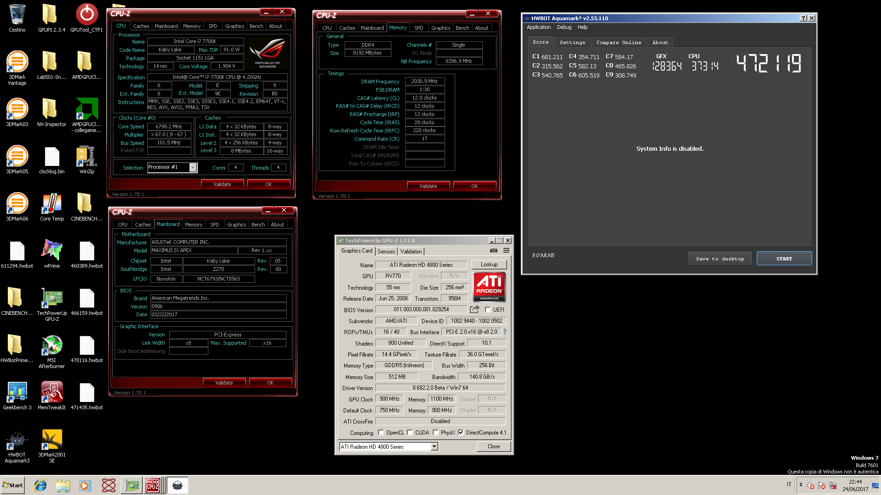Launch WinZip from the desktop
This screenshot has height=495, width=881.
pos(86,159)
